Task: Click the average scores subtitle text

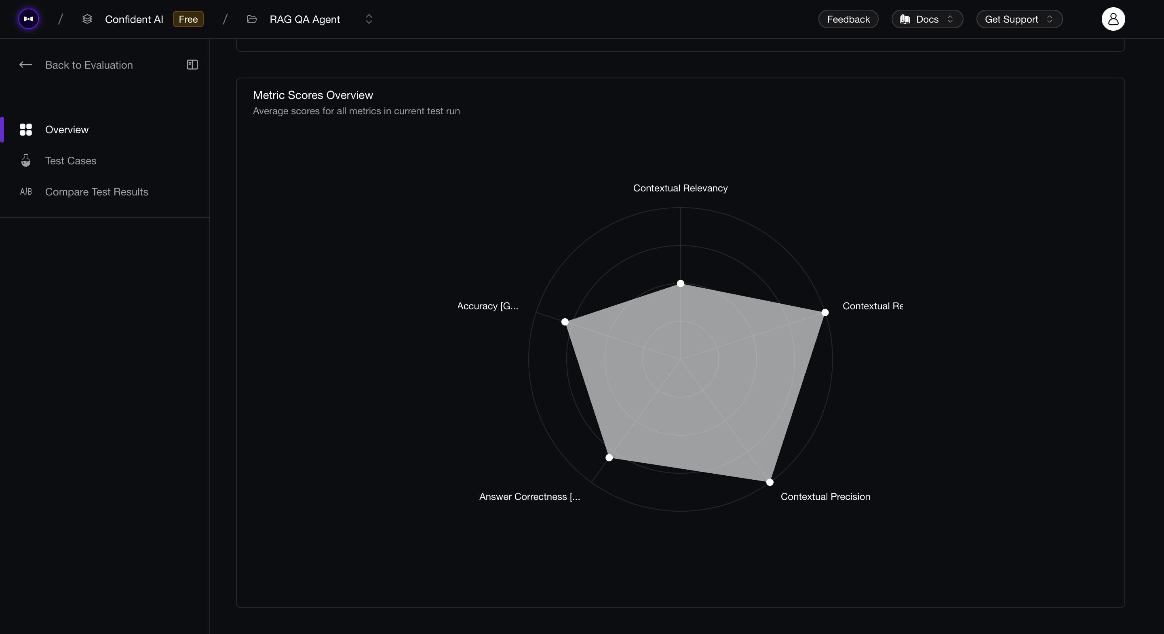Action: pyautogui.click(x=356, y=111)
